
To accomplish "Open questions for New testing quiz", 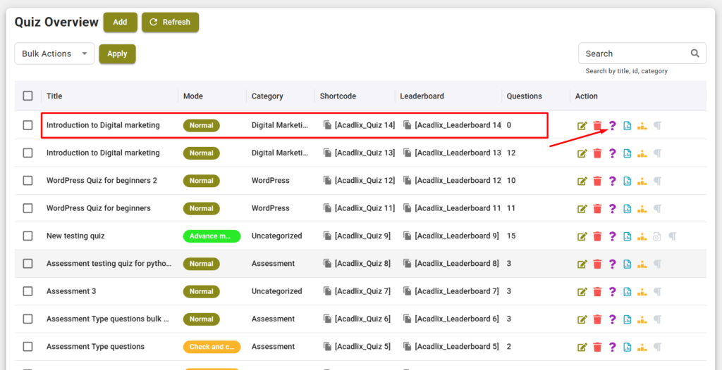I will pyautogui.click(x=612, y=236).
